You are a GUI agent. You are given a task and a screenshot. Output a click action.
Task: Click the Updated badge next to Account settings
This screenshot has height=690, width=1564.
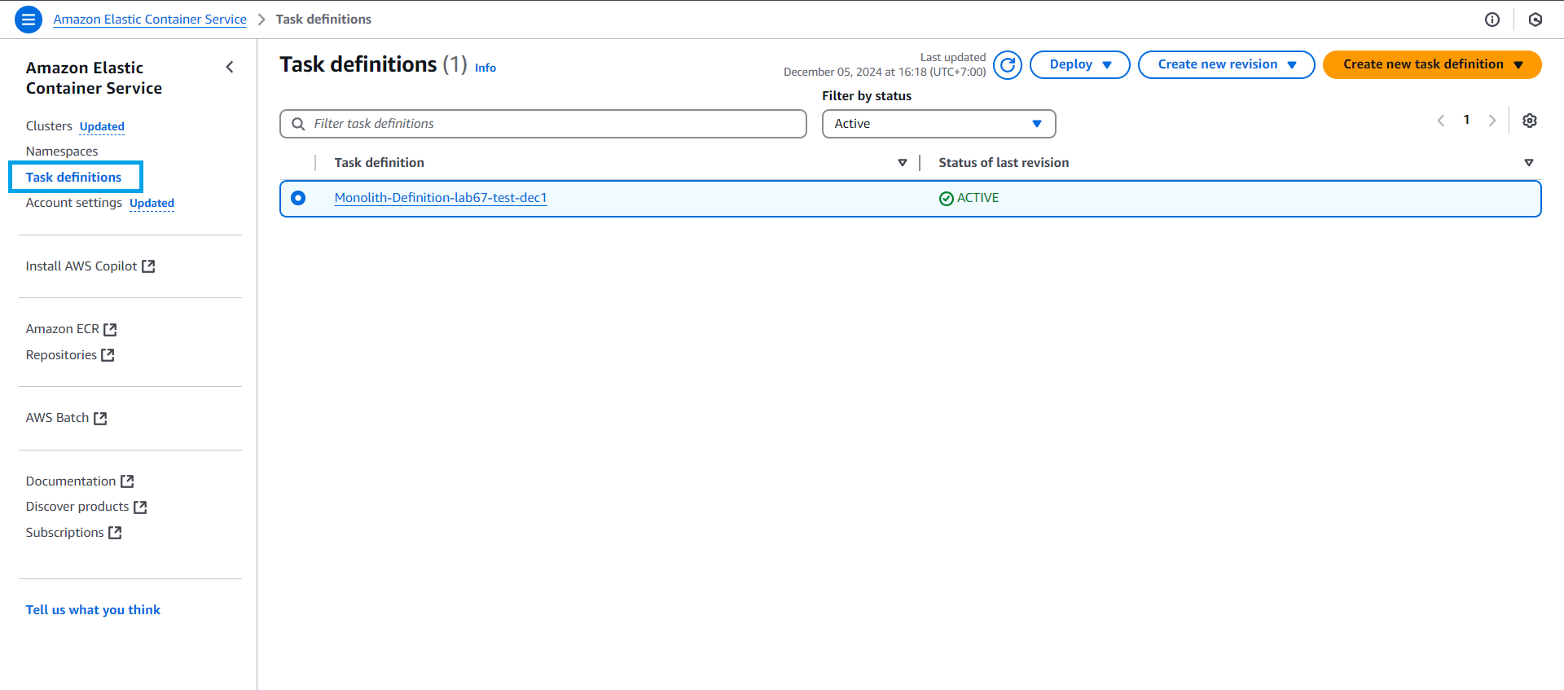click(152, 204)
